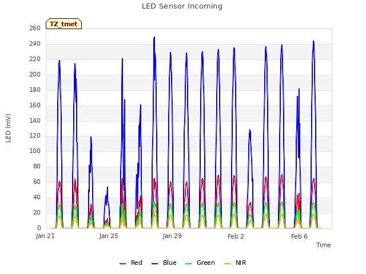Screen dimensions: 366x274
Task: Click the 200 y-axis tick label
Action: point(35,74)
